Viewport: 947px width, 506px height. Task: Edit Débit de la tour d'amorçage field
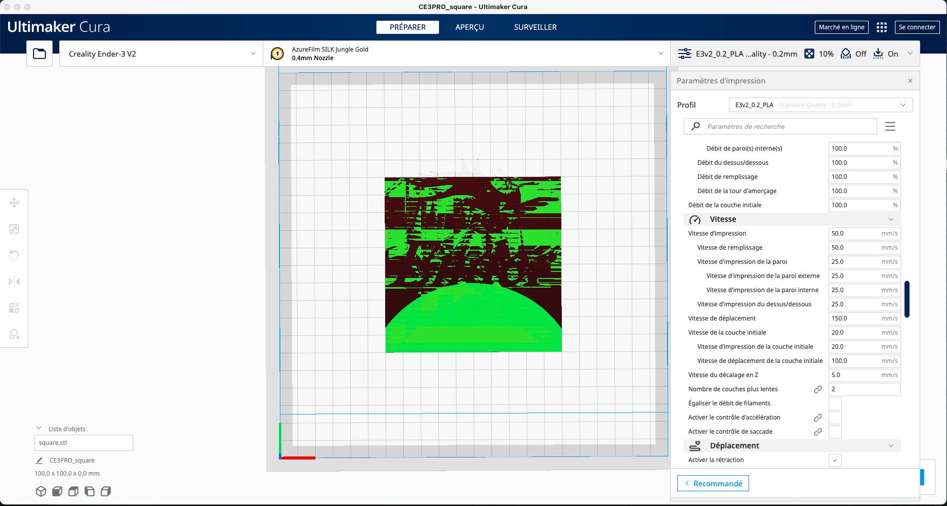tap(864, 191)
